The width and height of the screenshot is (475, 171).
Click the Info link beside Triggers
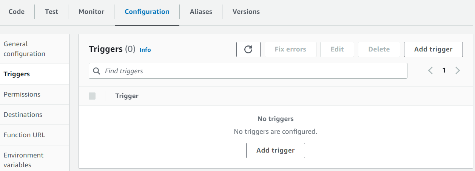[145, 50]
